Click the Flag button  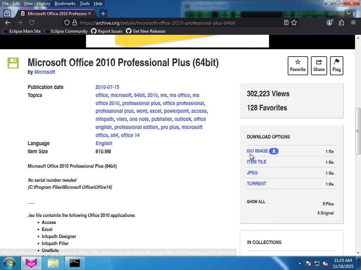click(336, 66)
